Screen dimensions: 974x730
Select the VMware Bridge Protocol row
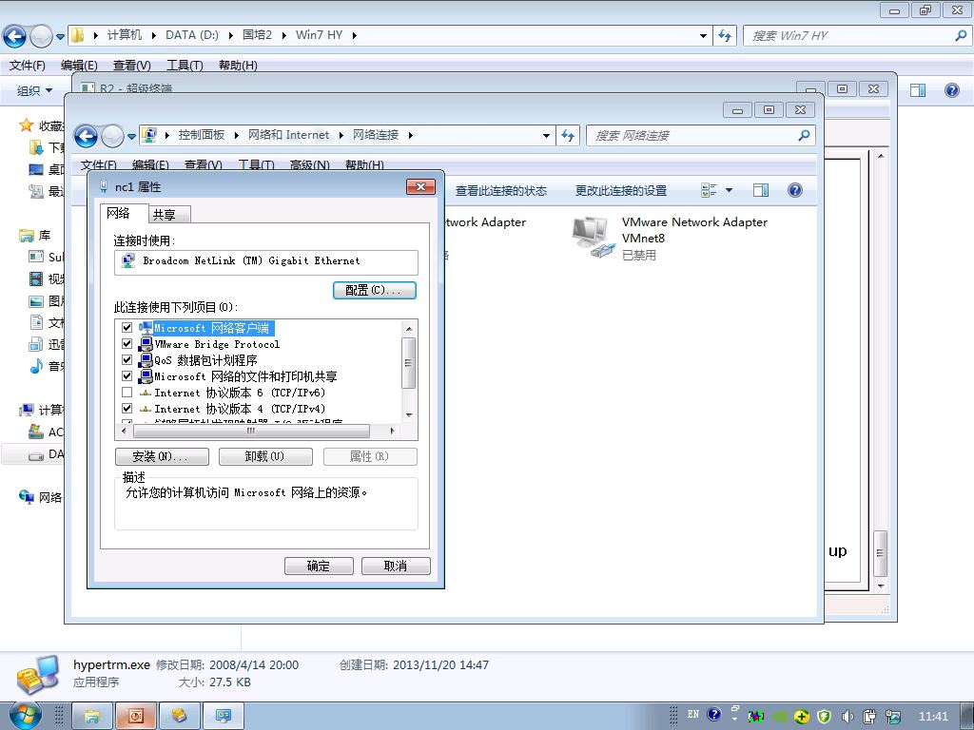coord(218,344)
